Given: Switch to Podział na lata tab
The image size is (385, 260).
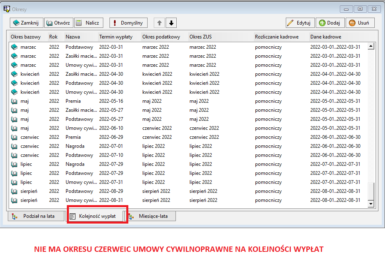Looking at the screenshot, I should 36,216.
